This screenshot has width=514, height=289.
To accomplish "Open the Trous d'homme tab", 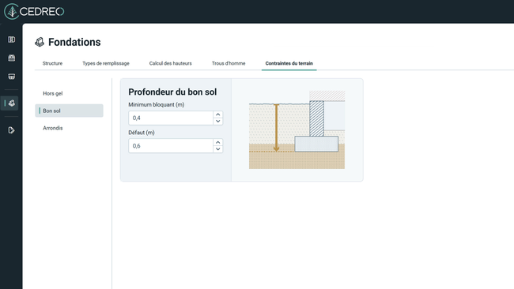I will 229,63.
